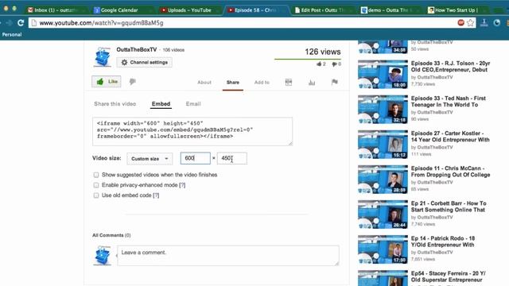
Task: Click the red adblock extension icon
Action: 460,23
